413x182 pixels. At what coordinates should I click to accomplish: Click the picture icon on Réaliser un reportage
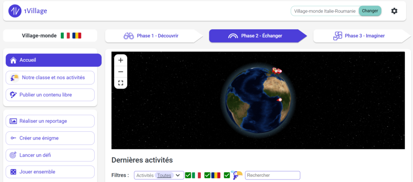(13, 121)
